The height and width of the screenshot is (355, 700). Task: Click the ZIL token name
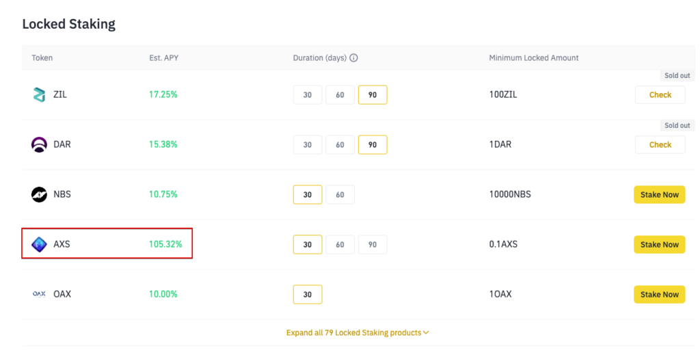tap(60, 94)
